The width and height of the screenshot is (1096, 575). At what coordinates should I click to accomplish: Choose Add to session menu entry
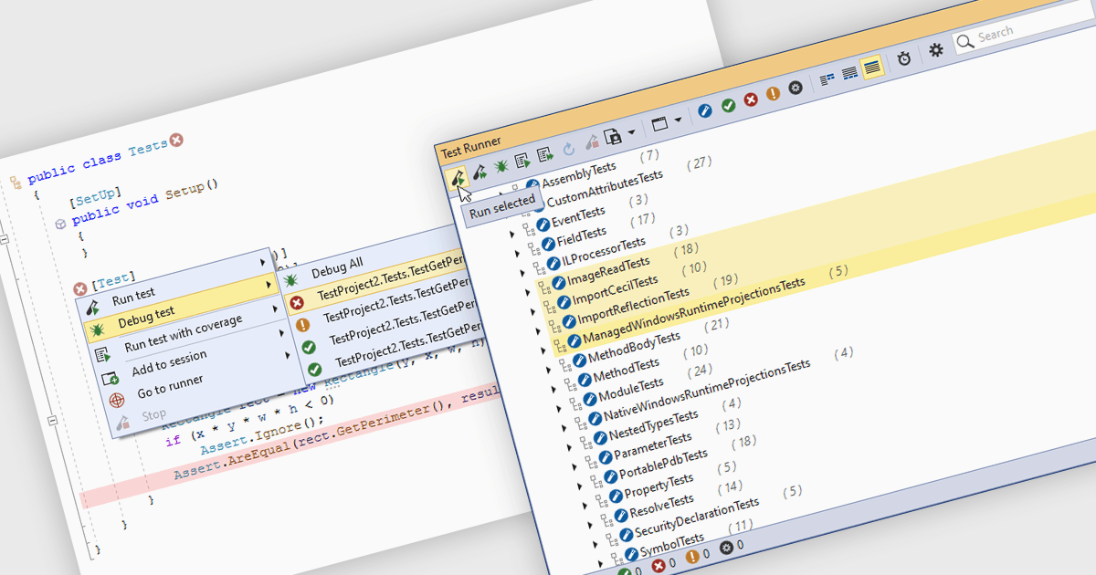click(169, 362)
